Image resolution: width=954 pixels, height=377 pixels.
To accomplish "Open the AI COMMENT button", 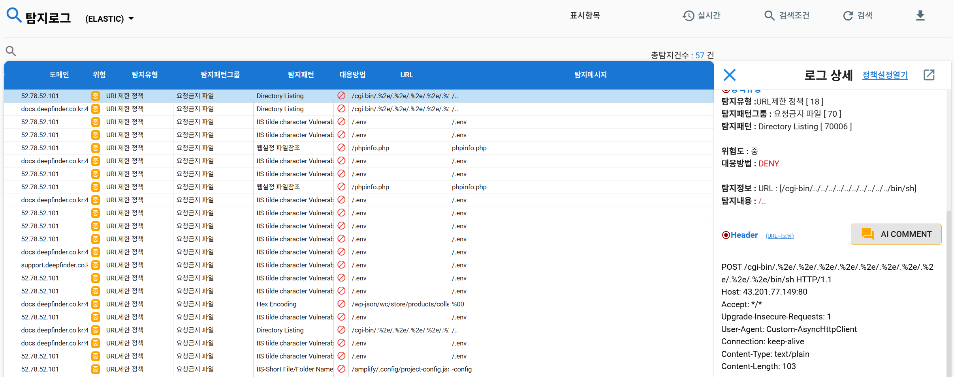I will point(896,234).
